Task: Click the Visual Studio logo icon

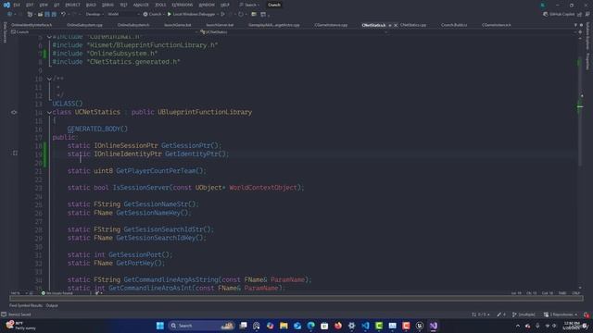Action: pyautogui.click(x=6, y=5)
